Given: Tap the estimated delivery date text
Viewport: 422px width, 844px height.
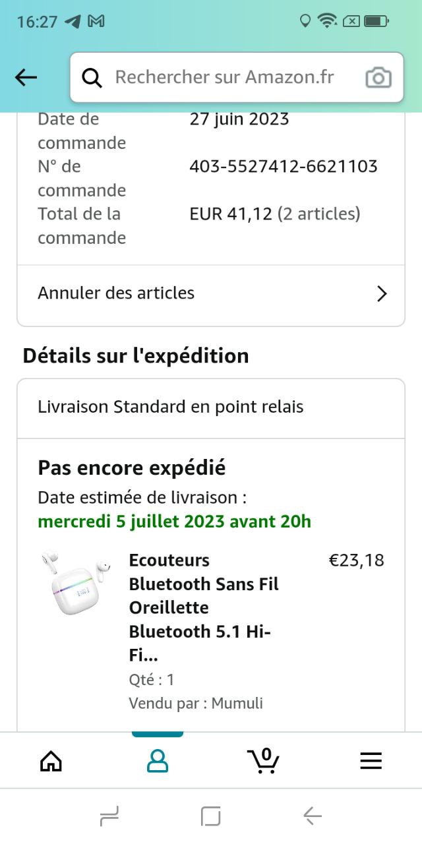Looking at the screenshot, I should coord(174,522).
